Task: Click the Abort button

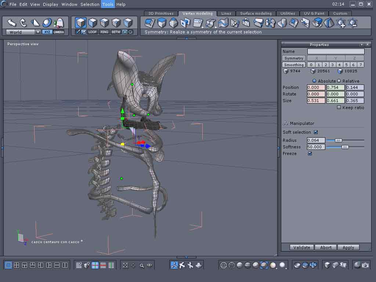Action: point(326,247)
